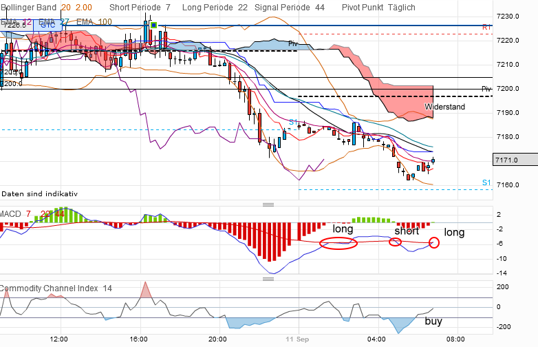
Task: Click the 7180.0 price axis label
Action: (x=508, y=136)
